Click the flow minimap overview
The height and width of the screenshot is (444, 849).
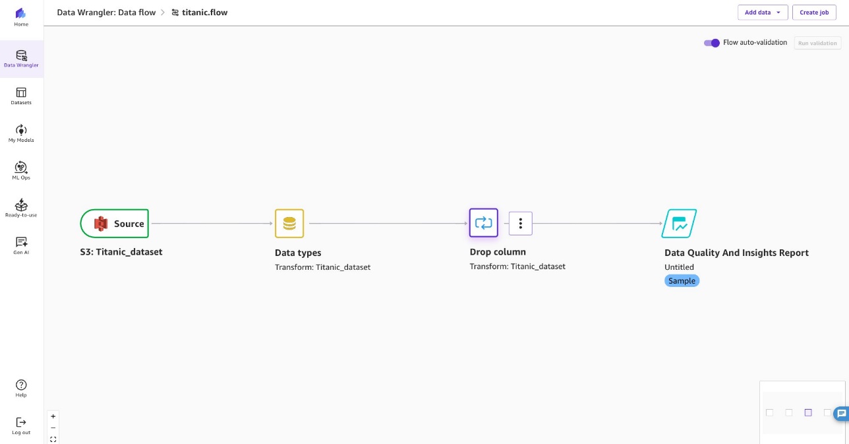tap(802, 412)
